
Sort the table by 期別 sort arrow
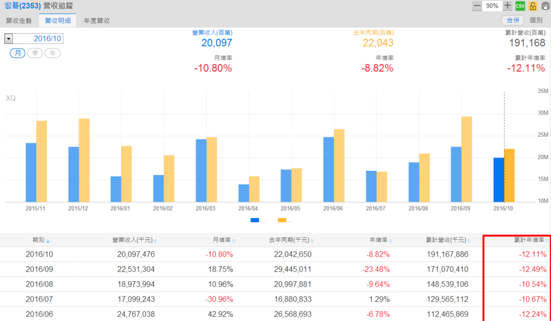click(48, 241)
